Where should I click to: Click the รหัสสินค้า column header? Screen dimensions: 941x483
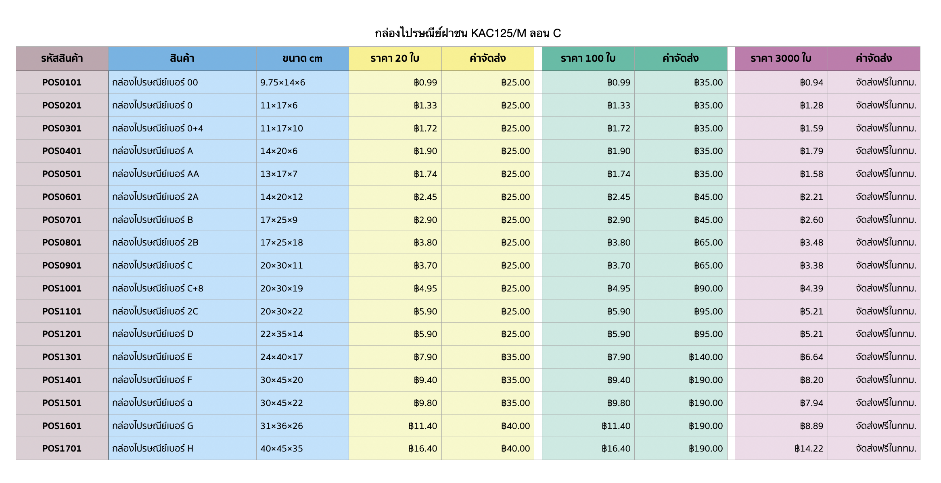[62, 58]
